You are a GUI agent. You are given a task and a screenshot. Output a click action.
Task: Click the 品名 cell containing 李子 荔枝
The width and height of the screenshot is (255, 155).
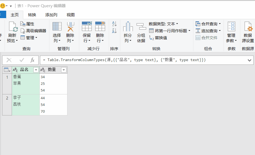[x=26, y=105]
